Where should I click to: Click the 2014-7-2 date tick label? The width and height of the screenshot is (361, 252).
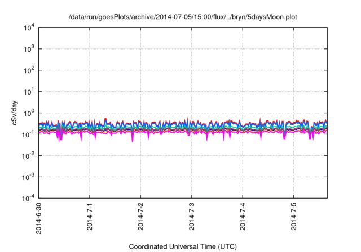point(140,216)
